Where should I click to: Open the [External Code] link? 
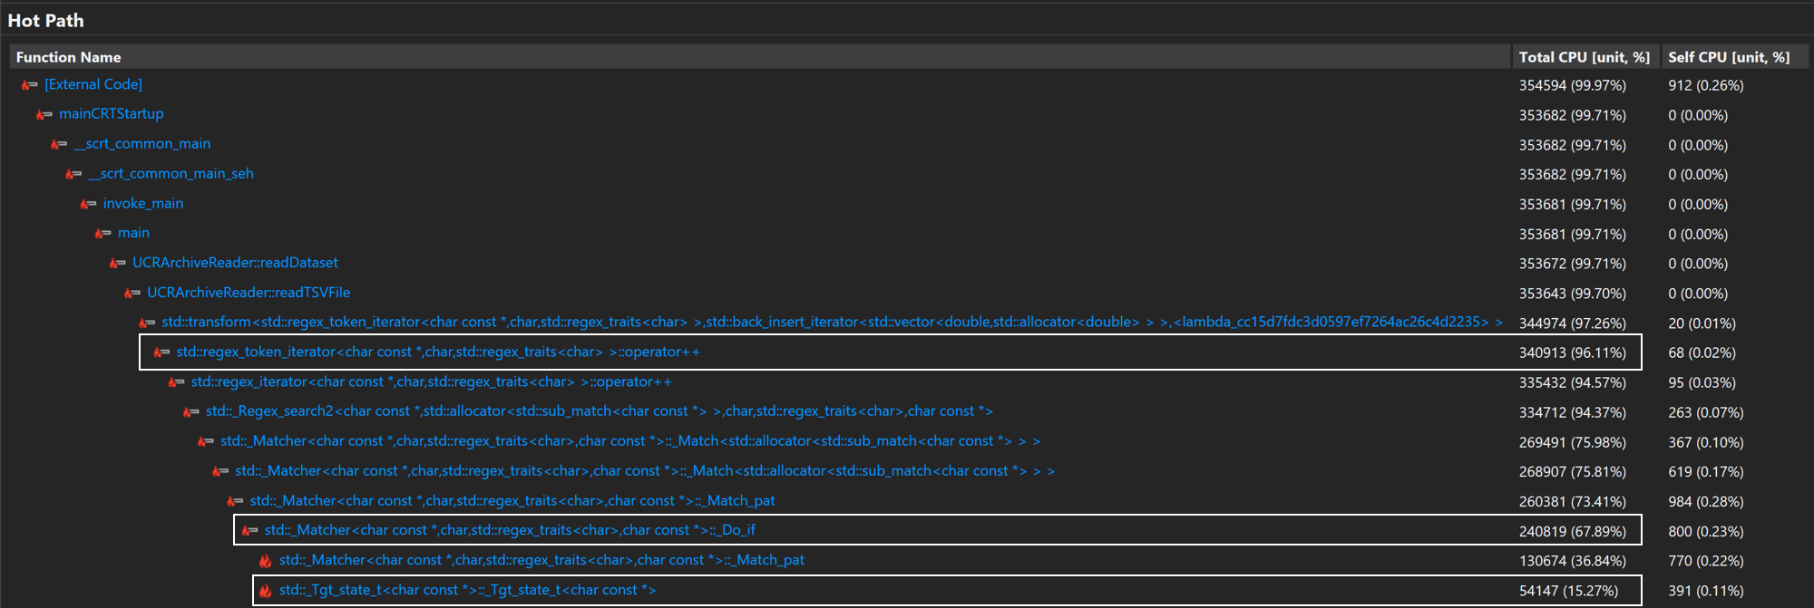[x=93, y=84]
